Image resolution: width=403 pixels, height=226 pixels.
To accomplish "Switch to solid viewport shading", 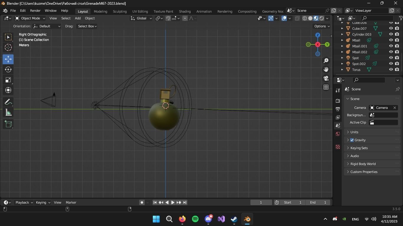I will click(310, 18).
